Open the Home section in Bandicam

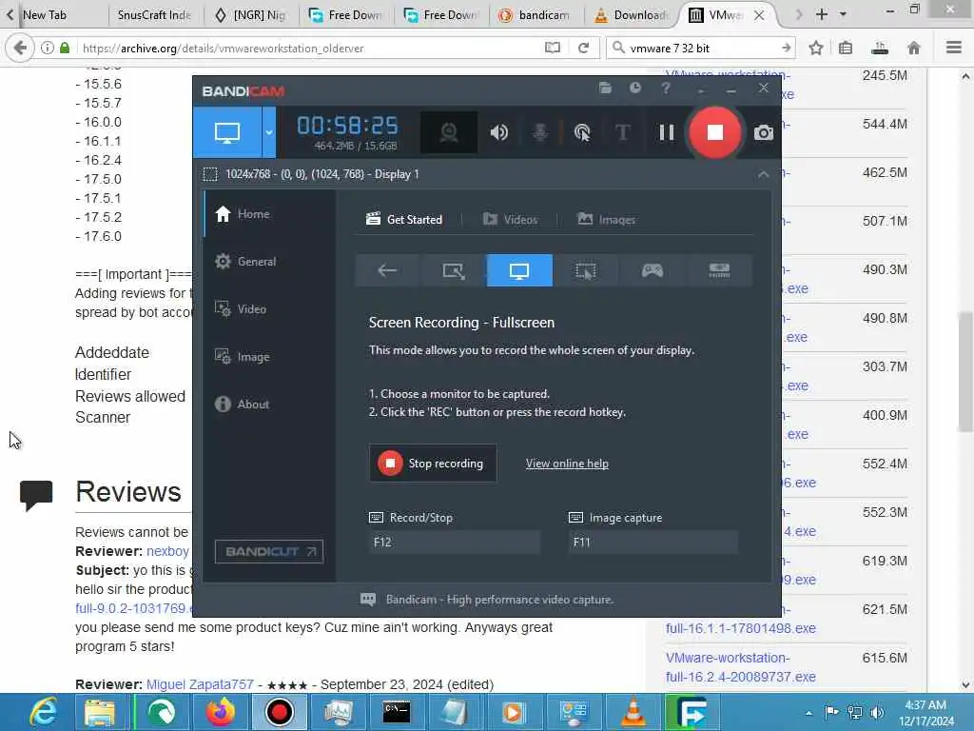[268, 214]
